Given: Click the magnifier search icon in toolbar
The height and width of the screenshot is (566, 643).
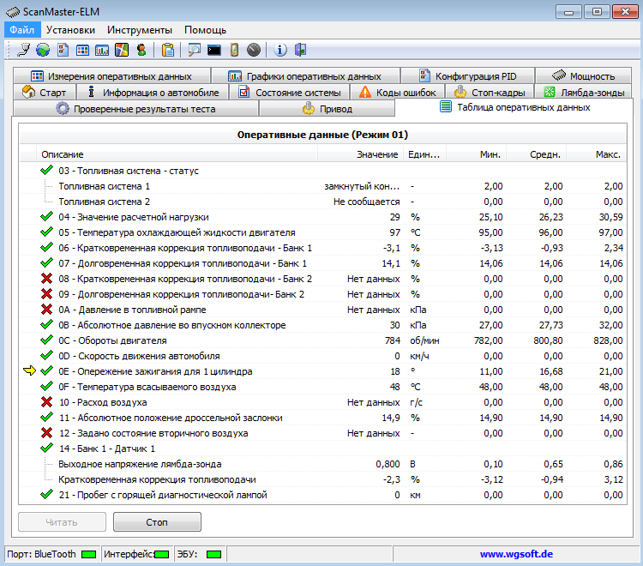Looking at the screenshot, I should point(195,50).
